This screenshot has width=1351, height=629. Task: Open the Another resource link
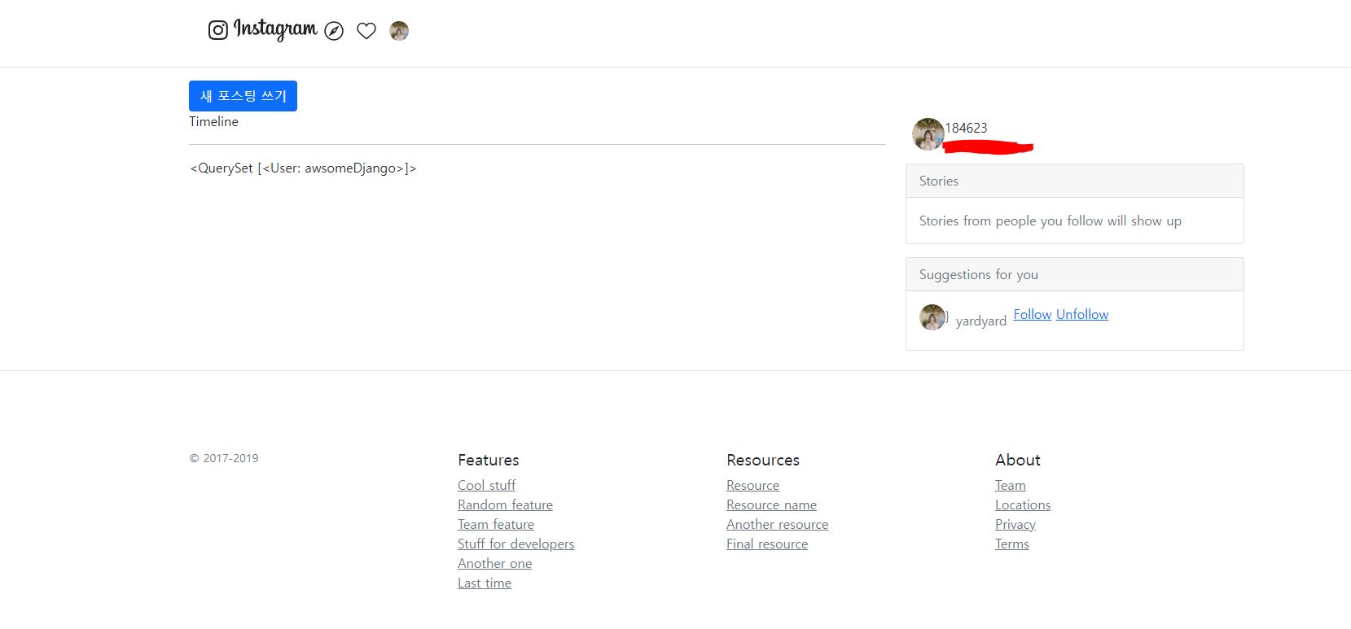(x=778, y=524)
